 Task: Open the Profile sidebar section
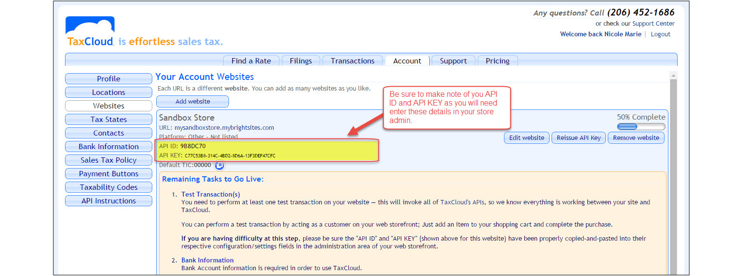109,79
